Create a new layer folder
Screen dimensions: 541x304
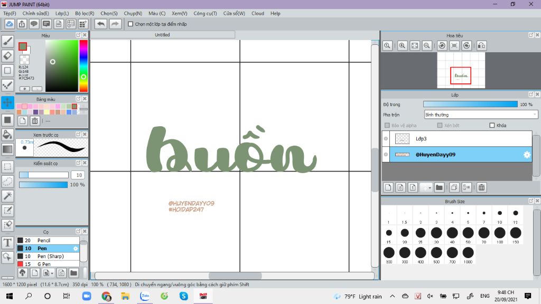click(439, 187)
